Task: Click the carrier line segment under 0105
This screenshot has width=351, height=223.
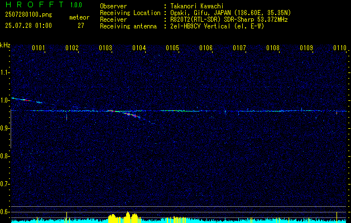Action: pyautogui.click(x=179, y=111)
